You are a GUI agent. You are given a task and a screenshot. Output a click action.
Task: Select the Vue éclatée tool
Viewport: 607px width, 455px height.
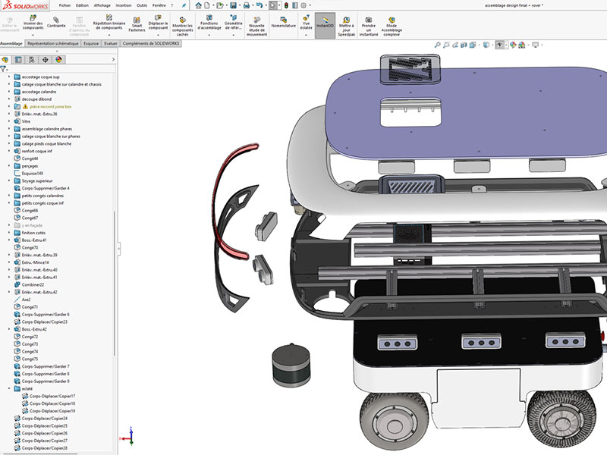[x=307, y=20]
